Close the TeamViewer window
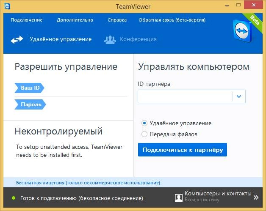The width and height of the screenshot is (266, 211). [254, 5]
